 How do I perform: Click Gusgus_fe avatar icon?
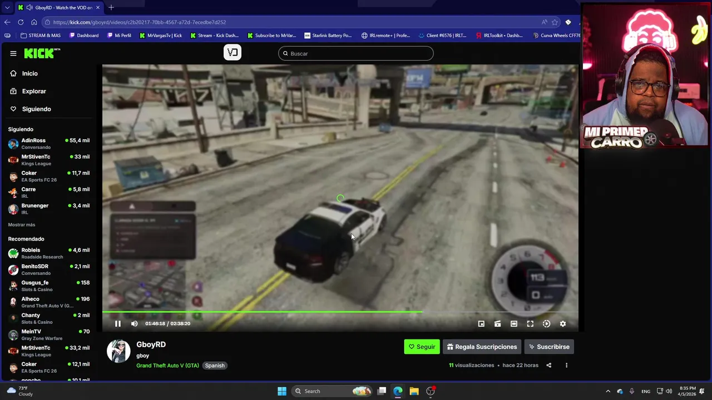tap(13, 286)
